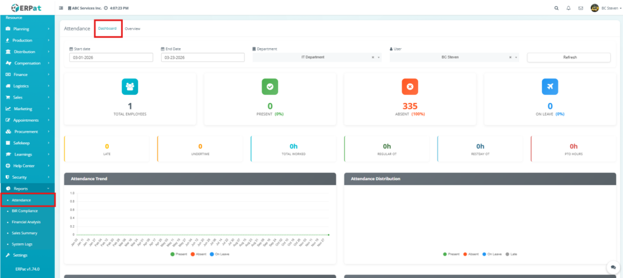This screenshot has height=278, width=623.
Task: Open the Department dropdown arrow
Action: click(379, 57)
